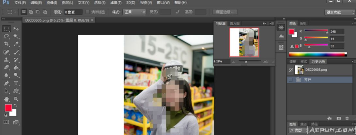Select the Crop tool
Image resolution: width=356 pixels, height=135 pixels.
[6, 44]
